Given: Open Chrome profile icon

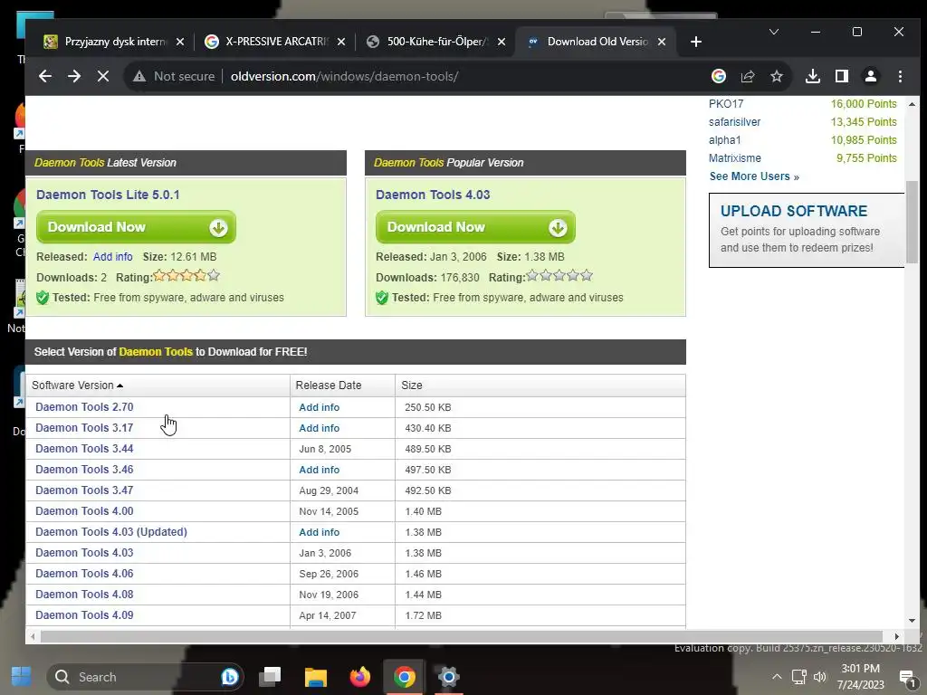Looking at the screenshot, I should pos(871,76).
